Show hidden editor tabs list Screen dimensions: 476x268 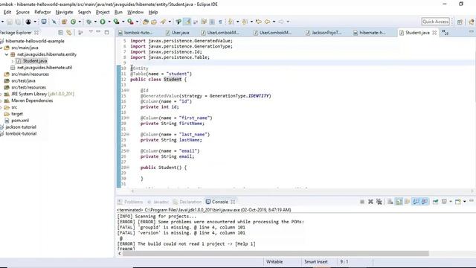446,33
